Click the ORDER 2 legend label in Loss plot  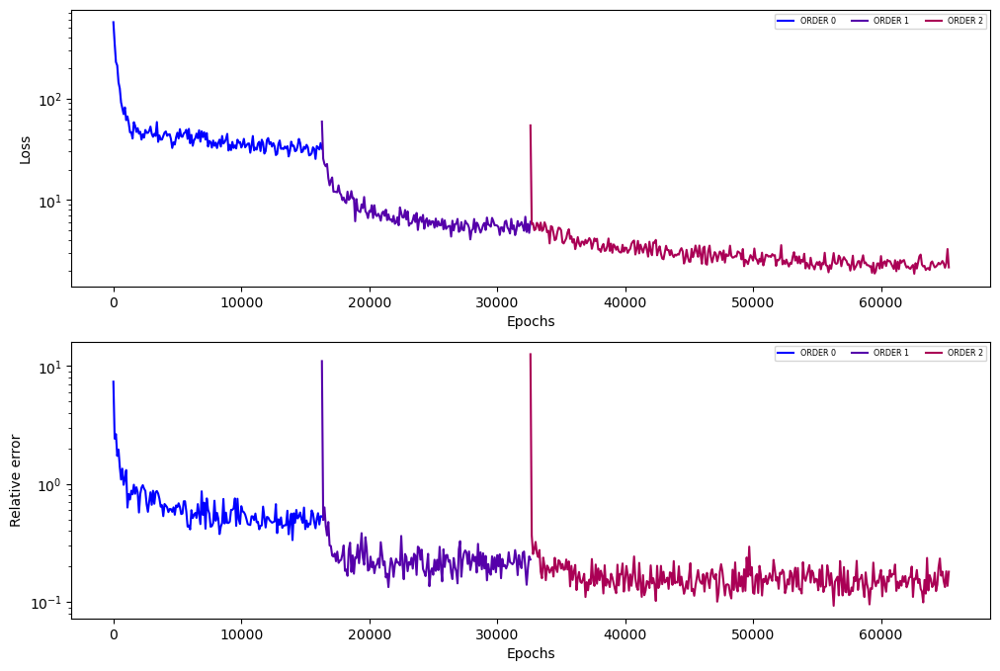tap(965, 21)
